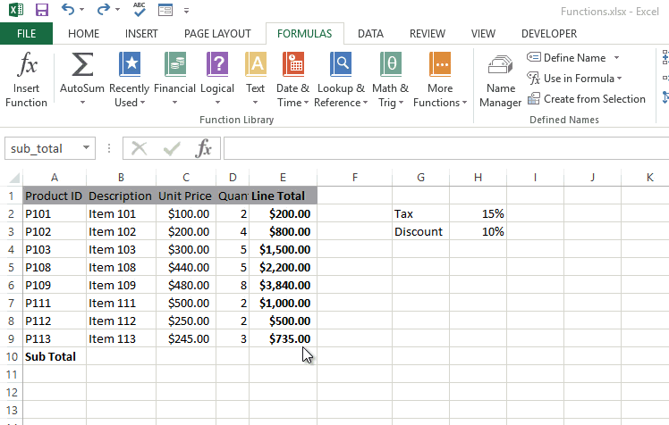
Task: Switch to the PAGE LAYOUT tab
Action: [x=217, y=34]
